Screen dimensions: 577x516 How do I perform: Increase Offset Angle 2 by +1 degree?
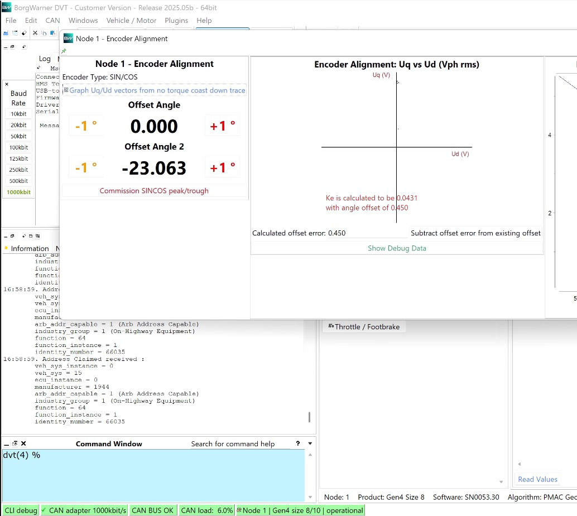(x=222, y=167)
